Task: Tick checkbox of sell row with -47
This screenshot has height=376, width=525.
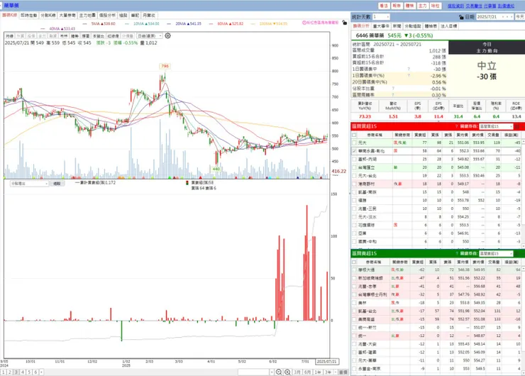Action: coord(354,278)
